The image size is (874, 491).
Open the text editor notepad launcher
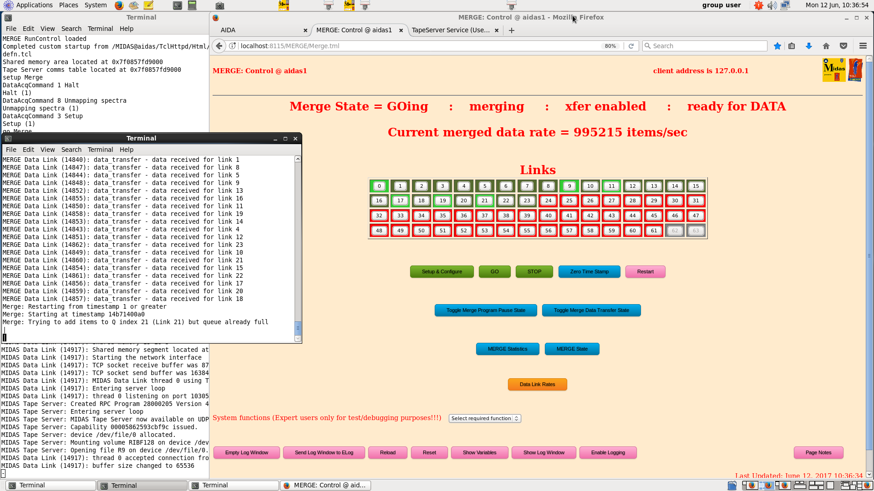(148, 5)
